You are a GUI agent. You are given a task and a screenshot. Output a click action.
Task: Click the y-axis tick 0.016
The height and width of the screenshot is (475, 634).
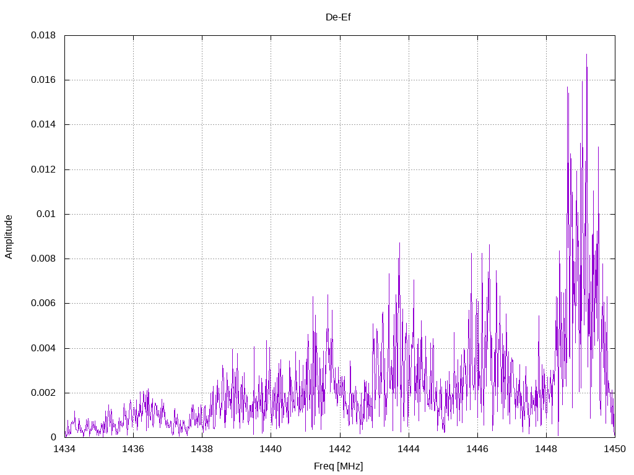(x=43, y=80)
